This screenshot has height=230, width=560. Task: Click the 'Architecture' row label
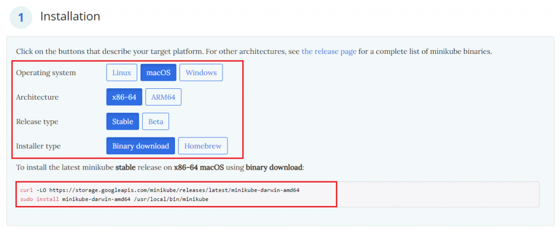37,97
